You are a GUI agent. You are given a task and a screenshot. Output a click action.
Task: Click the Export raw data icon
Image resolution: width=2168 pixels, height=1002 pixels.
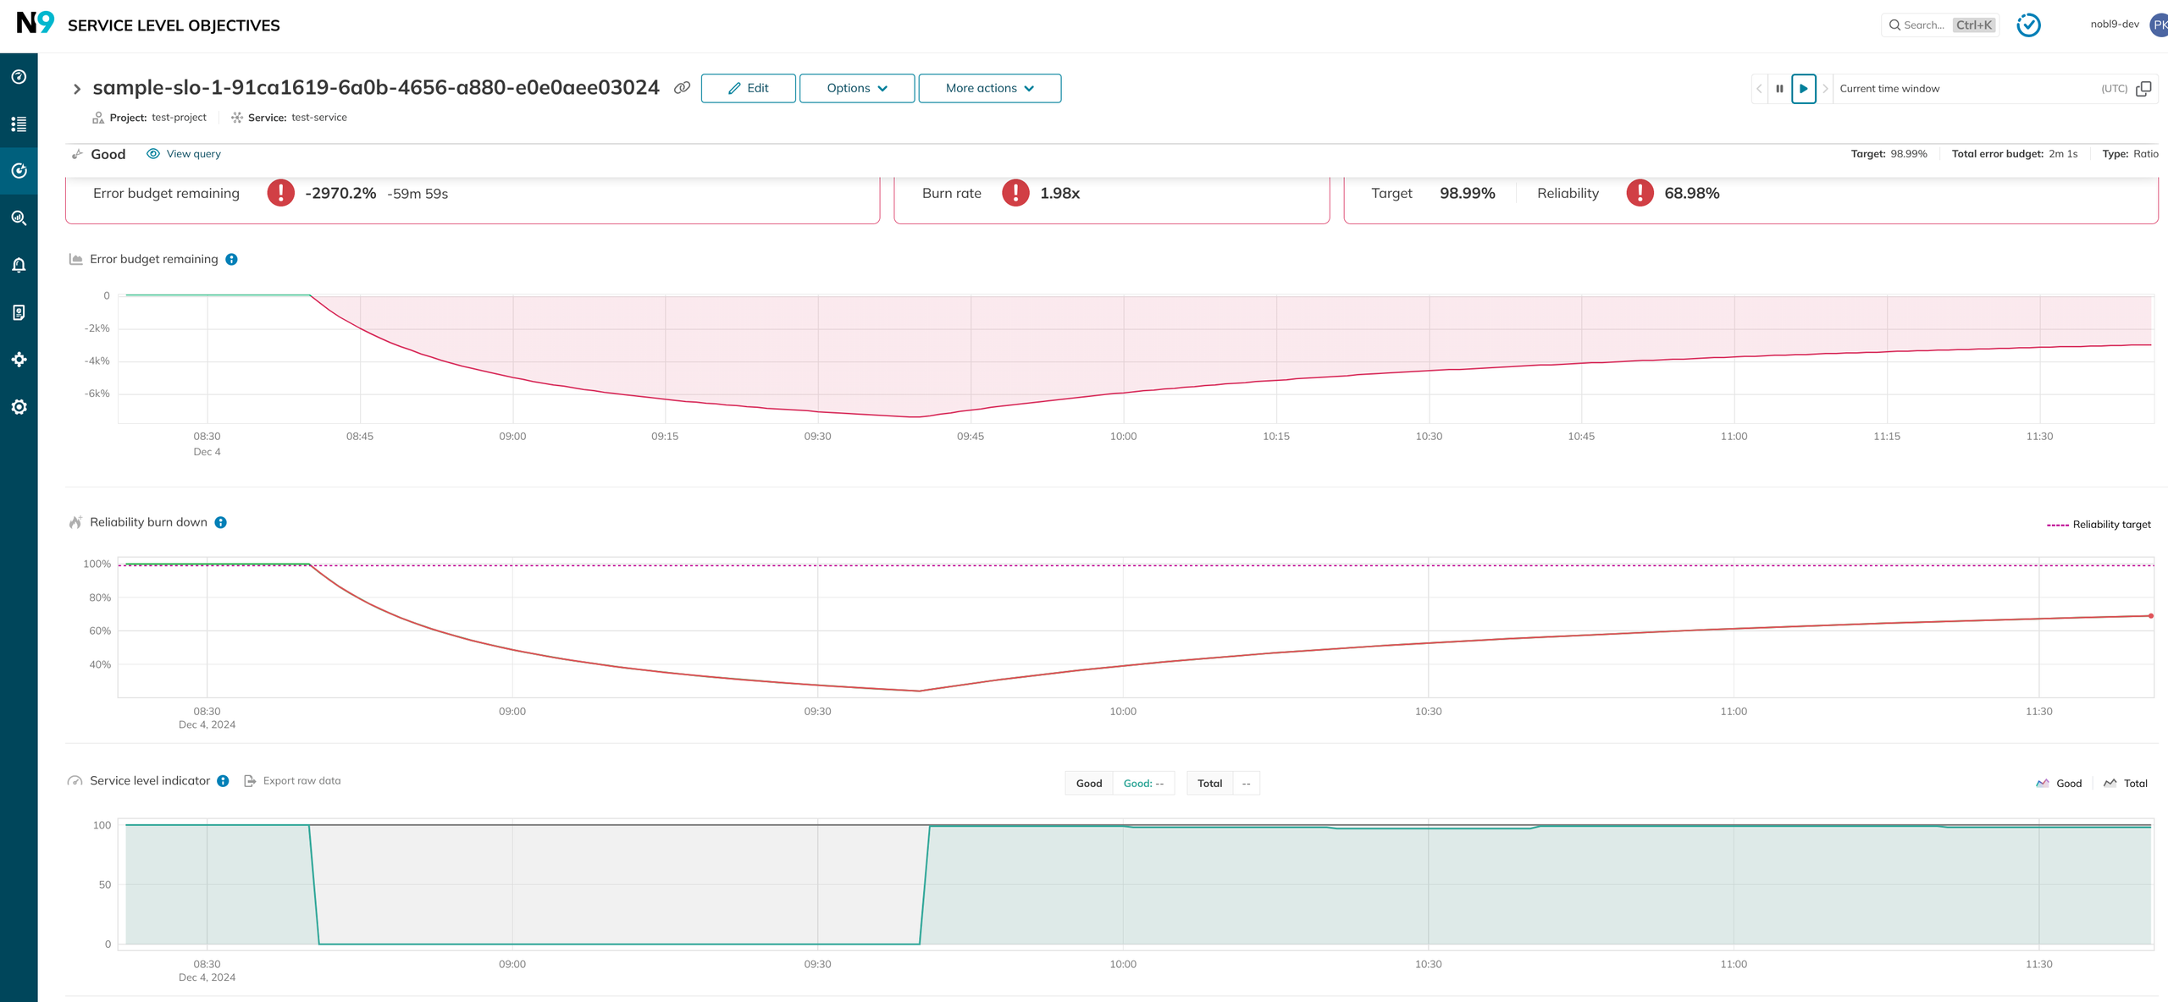tap(250, 781)
